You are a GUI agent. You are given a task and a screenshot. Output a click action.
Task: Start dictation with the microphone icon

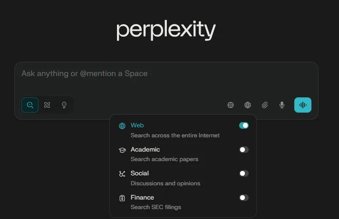(x=282, y=105)
